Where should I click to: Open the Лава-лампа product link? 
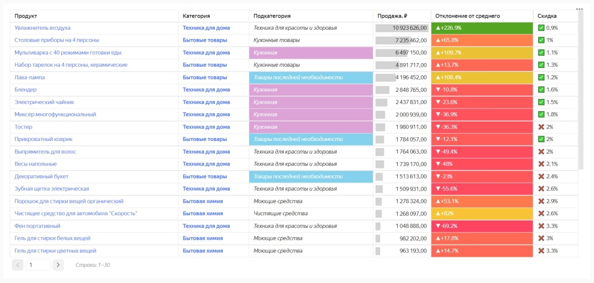pos(30,77)
